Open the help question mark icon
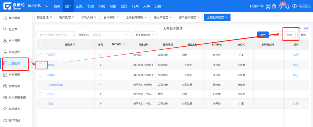 click(294, 6)
